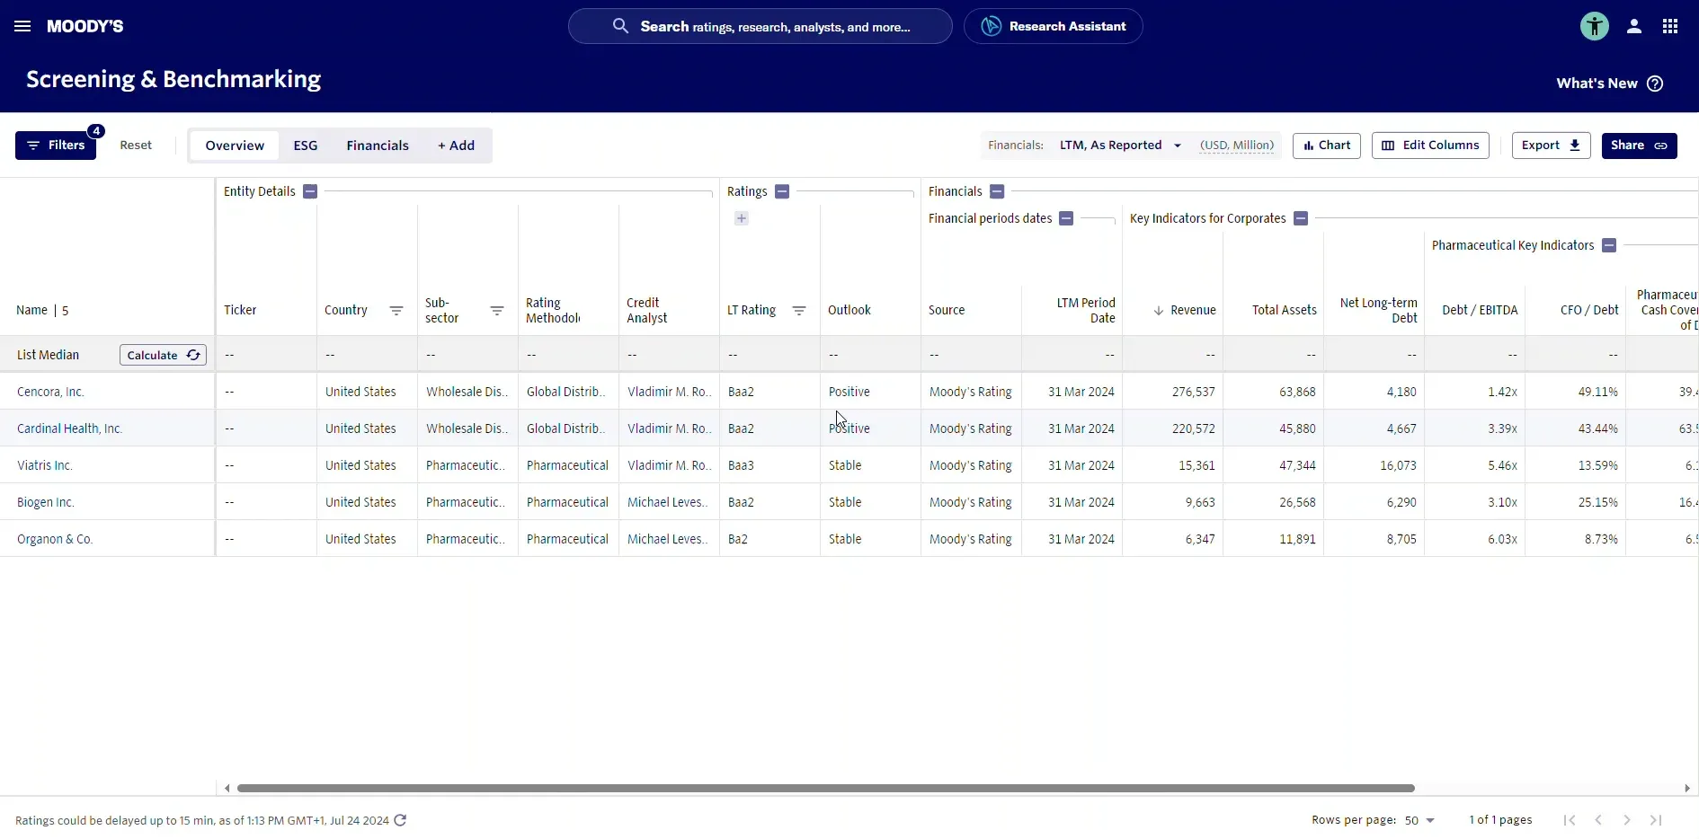Image resolution: width=1699 pixels, height=839 pixels.
Task: Collapse the Financial periods dates group
Action: point(1066,218)
